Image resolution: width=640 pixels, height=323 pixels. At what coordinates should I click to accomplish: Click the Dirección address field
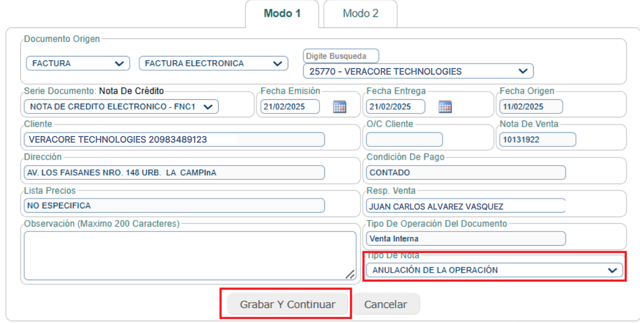tap(174, 173)
